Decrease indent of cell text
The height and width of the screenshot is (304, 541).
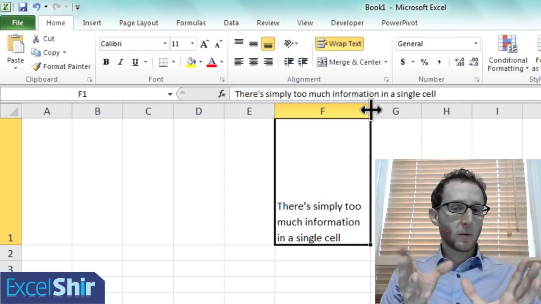pos(289,62)
